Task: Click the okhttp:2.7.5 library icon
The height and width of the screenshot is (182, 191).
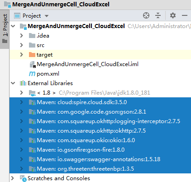Action: pyautogui.click(x=32, y=131)
